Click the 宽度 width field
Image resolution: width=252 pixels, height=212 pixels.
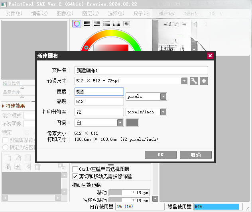coord(99,92)
